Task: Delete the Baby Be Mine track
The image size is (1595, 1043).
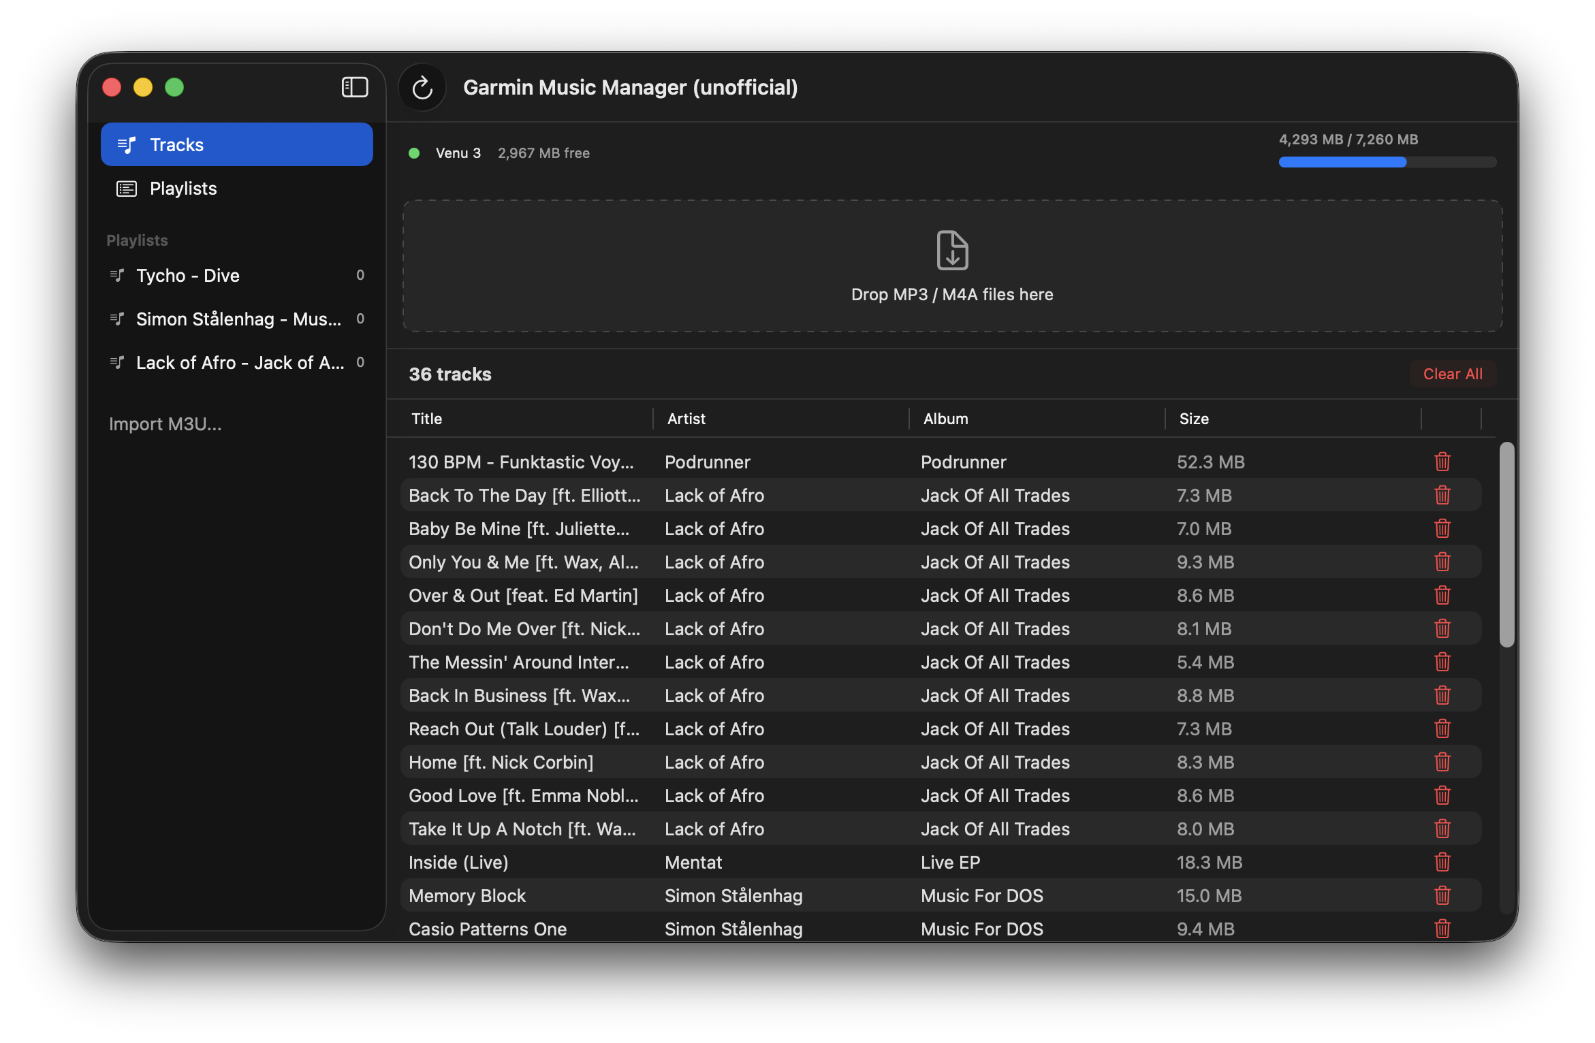Action: point(1442,528)
